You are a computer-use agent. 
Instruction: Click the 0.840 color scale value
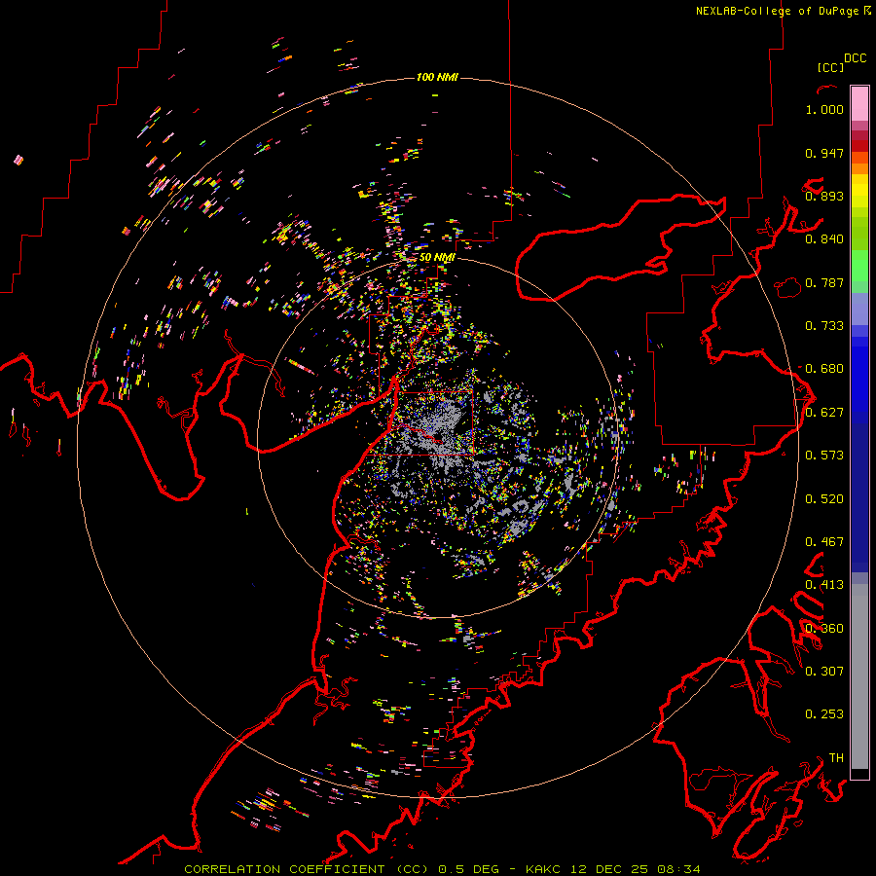(824, 239)
